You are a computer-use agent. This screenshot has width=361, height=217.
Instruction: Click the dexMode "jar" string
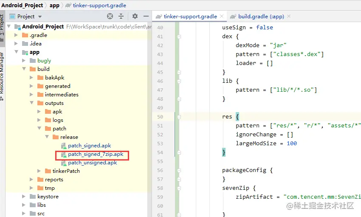tap(278, 45)
